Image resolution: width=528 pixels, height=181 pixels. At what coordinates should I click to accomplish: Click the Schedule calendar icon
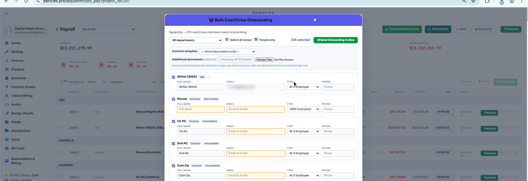[7, 78]
